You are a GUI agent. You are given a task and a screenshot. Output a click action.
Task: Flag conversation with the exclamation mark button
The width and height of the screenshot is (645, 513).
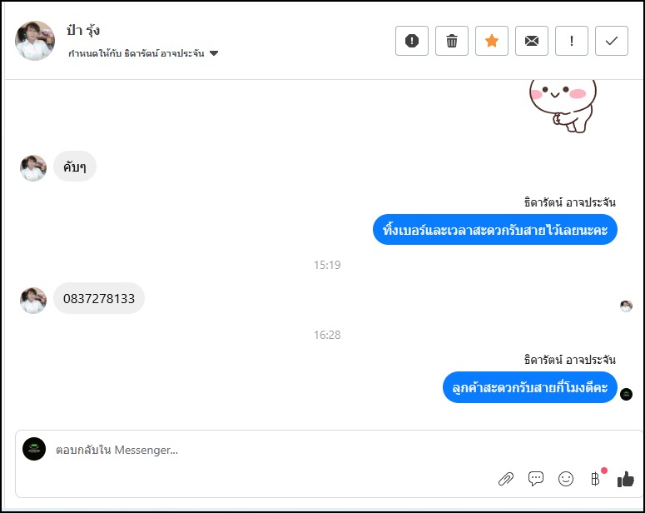(572, 41)
